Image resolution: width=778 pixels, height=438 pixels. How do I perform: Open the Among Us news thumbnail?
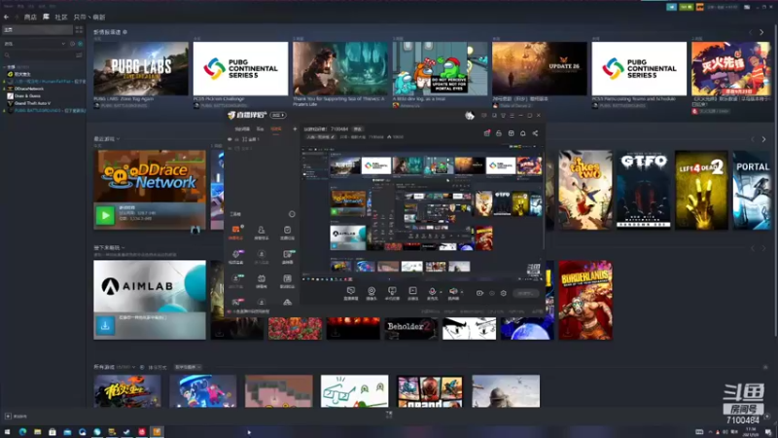pos(440,68)
